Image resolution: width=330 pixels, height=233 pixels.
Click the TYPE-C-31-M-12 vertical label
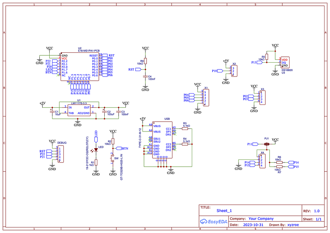(140, 138)
